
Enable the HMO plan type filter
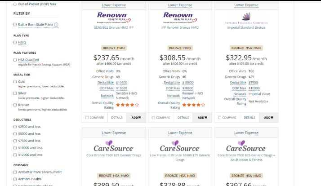15,43
